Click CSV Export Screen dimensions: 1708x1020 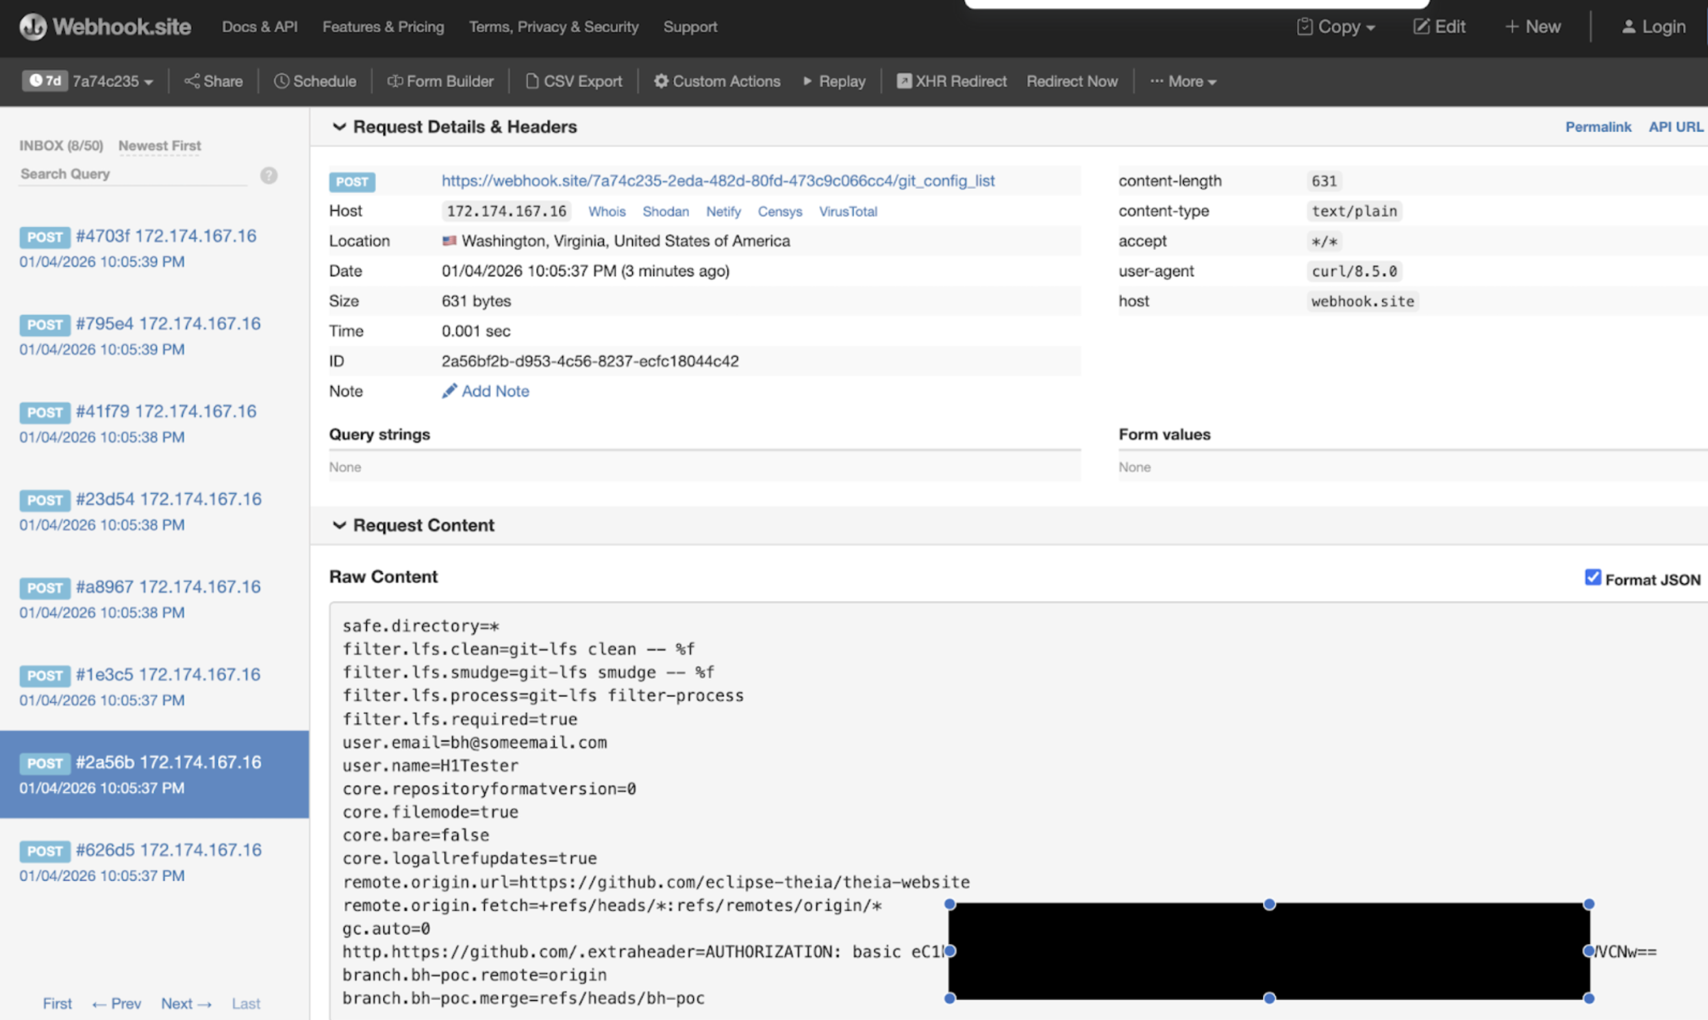pyautogui.click(x=573, y=81)
